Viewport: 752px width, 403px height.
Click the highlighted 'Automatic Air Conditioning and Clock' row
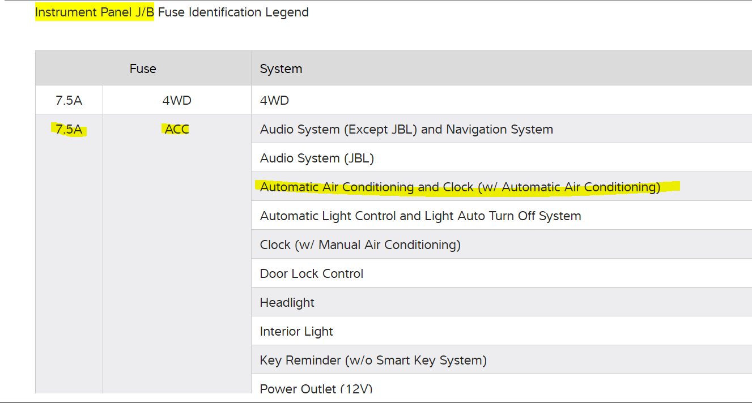coord(460,187)
